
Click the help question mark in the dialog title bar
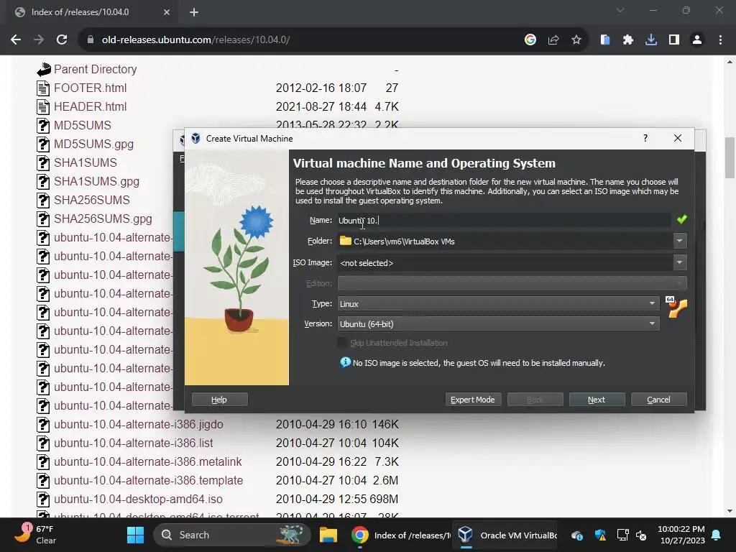[x=645, y=138]
